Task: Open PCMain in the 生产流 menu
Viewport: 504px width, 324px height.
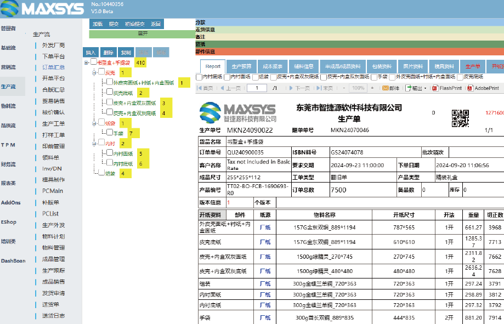Action: coord(53,191)
